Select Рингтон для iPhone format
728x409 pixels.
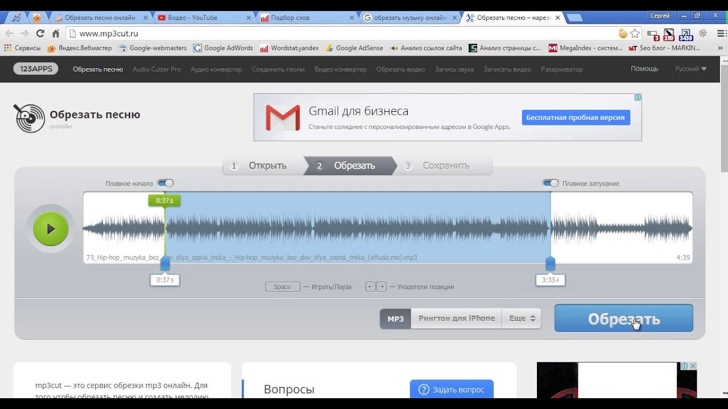click(456, 319)
